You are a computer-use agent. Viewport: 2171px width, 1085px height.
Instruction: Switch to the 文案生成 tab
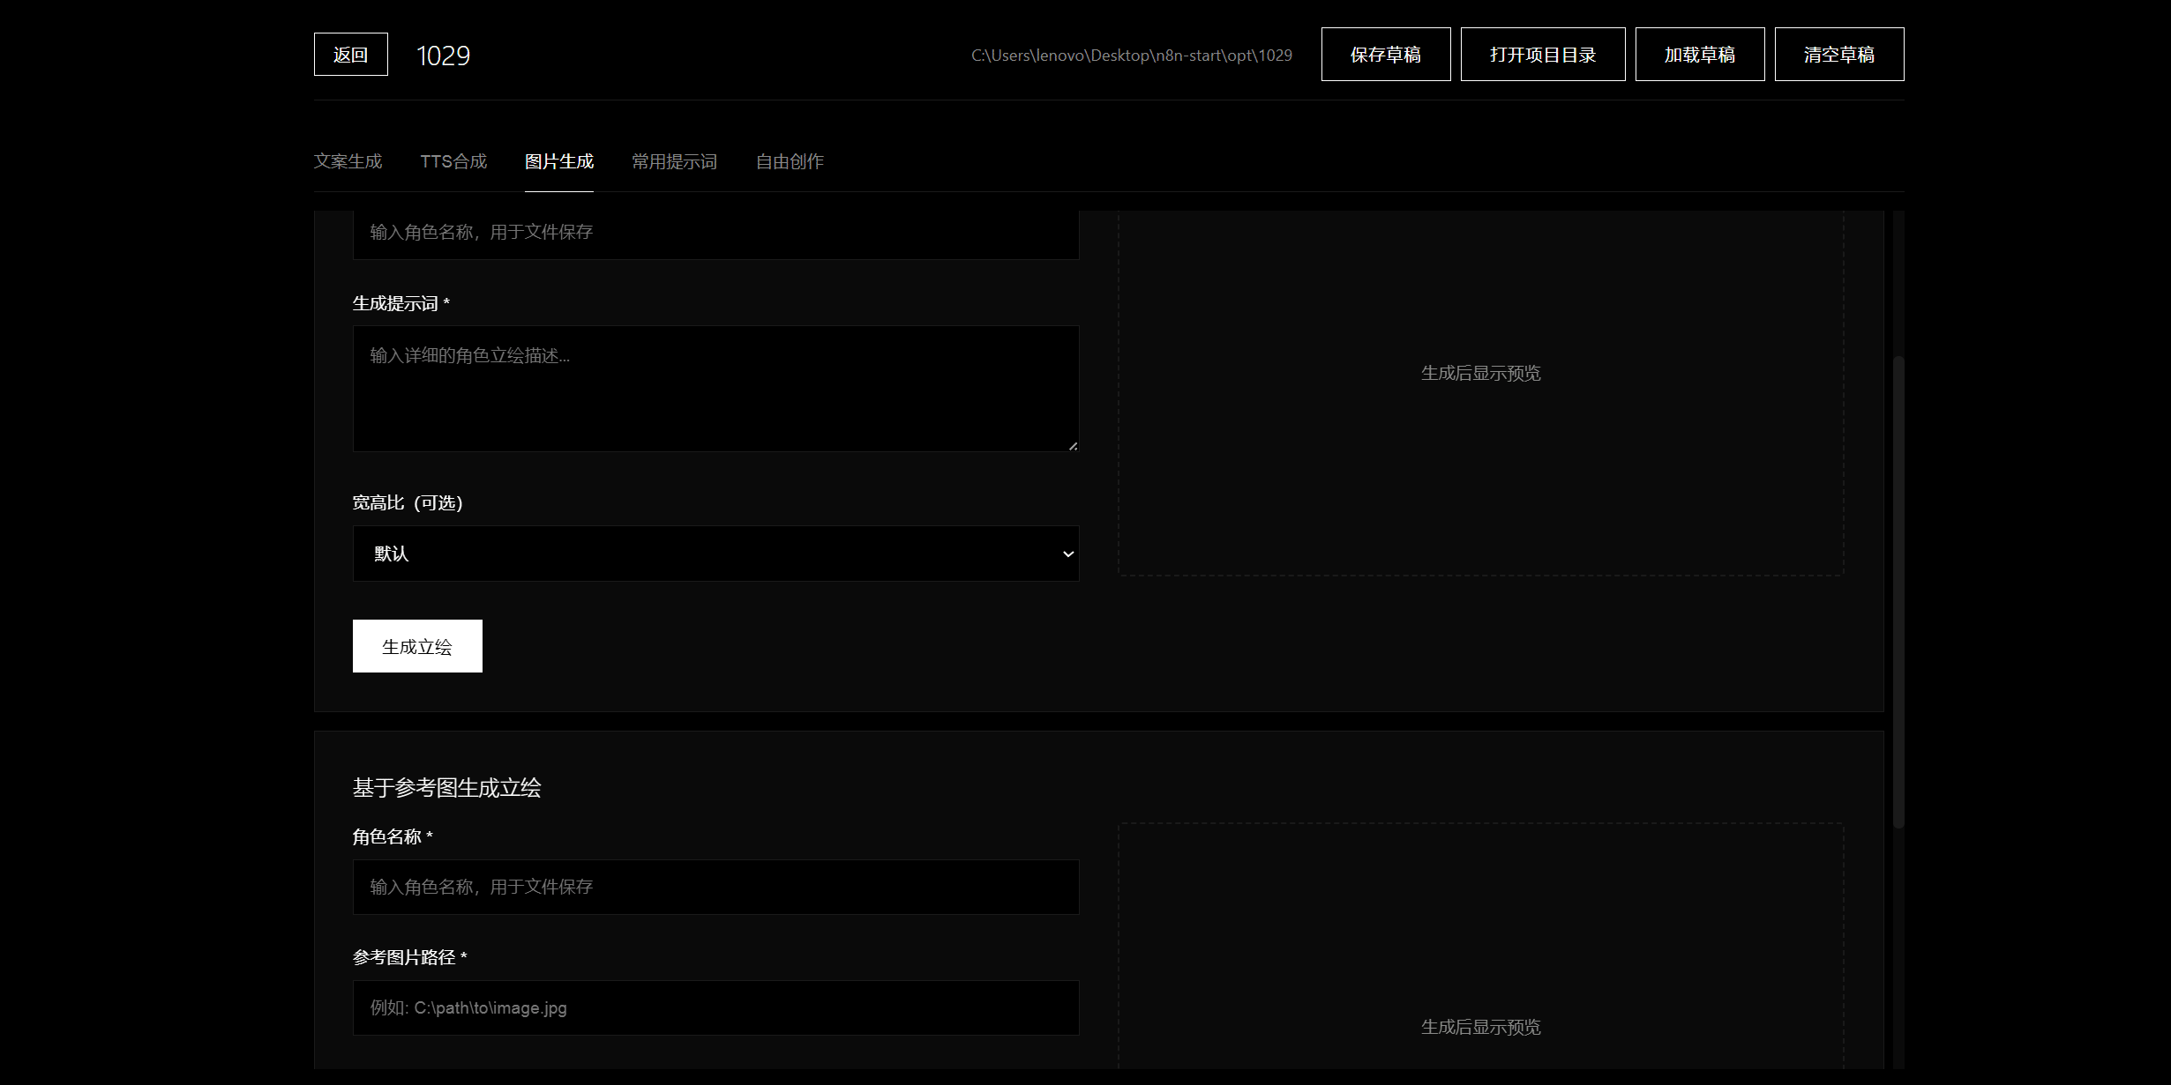[x=348, y=161]
